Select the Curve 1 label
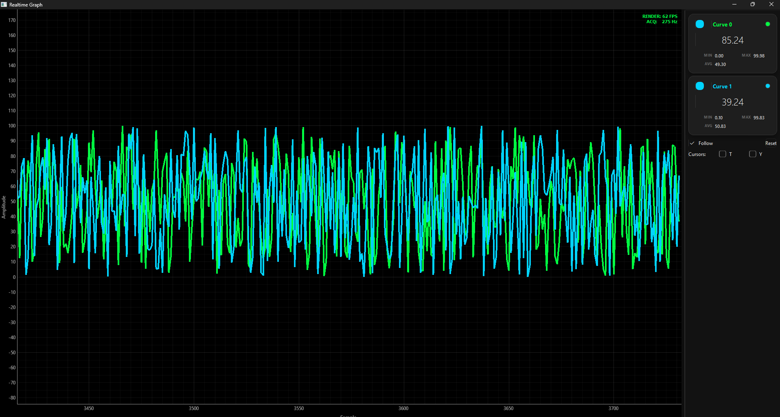The height and width of the screenshot is (417, 780). coord(722,87)
